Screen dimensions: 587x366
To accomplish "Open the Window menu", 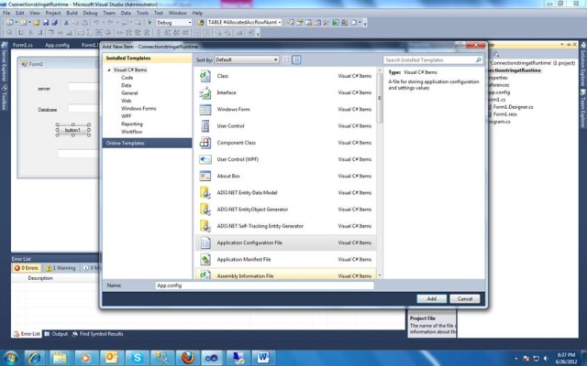I will [177, 13].
